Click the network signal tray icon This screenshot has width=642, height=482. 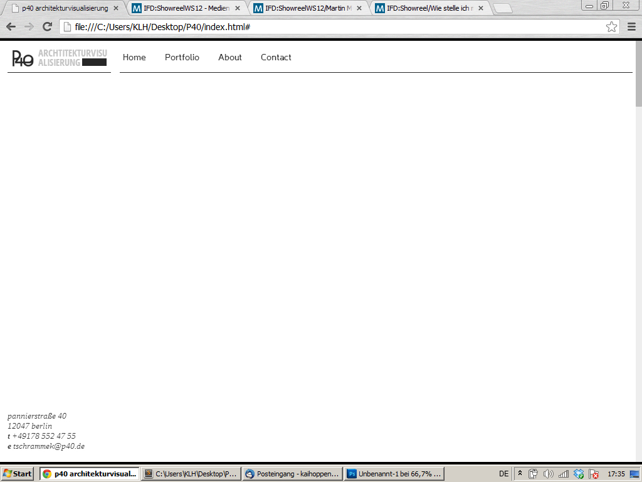[x=564, y=474]
